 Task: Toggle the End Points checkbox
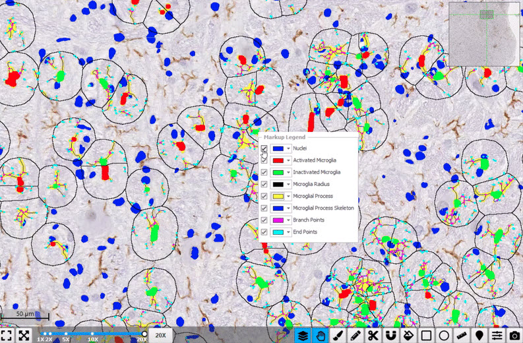pyautogui.click(x=264, y=232)
